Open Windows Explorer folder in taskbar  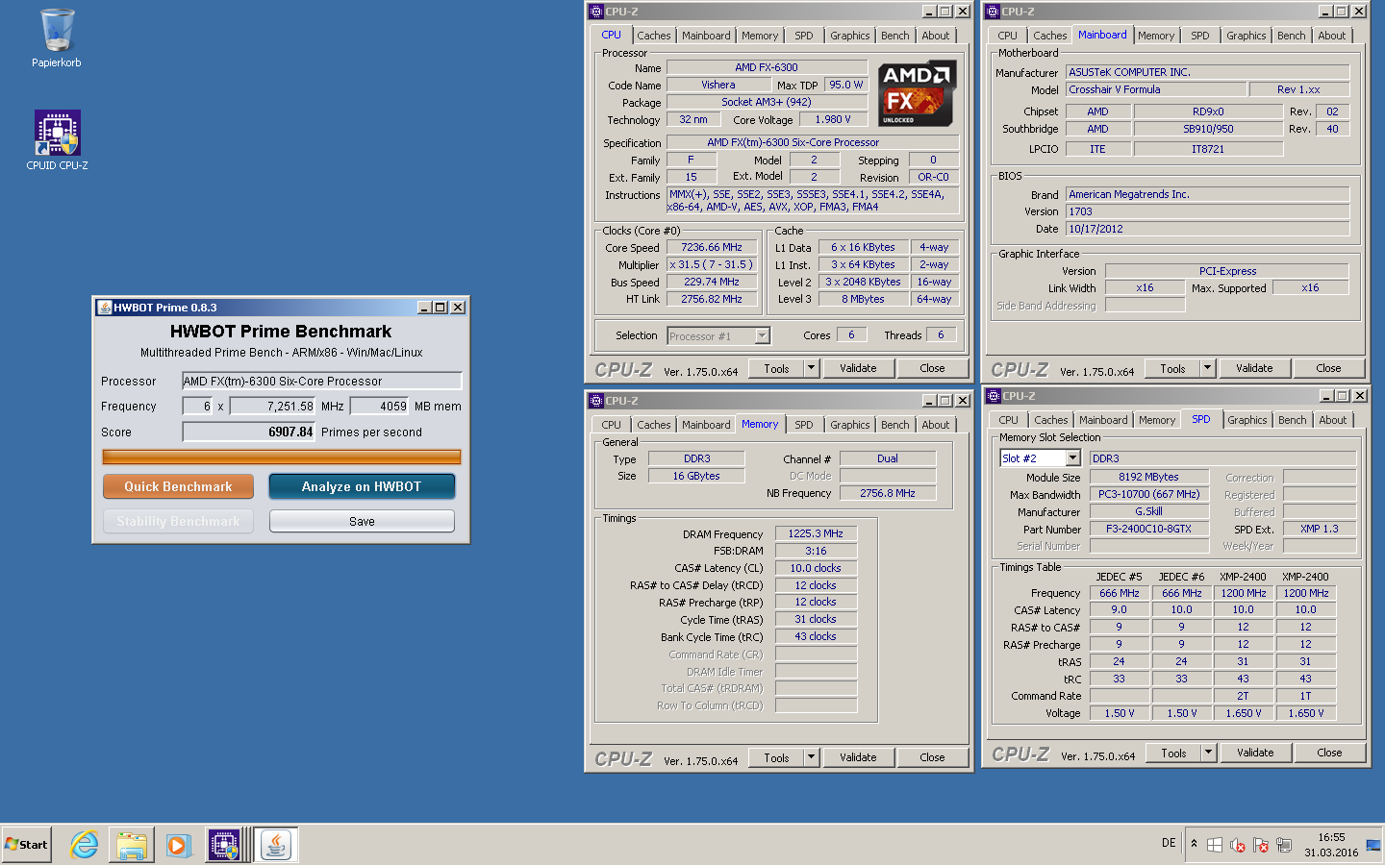[132, 845]
